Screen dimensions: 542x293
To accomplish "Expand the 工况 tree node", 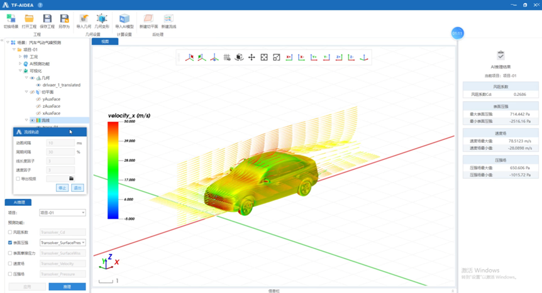I will coord(20,56).
